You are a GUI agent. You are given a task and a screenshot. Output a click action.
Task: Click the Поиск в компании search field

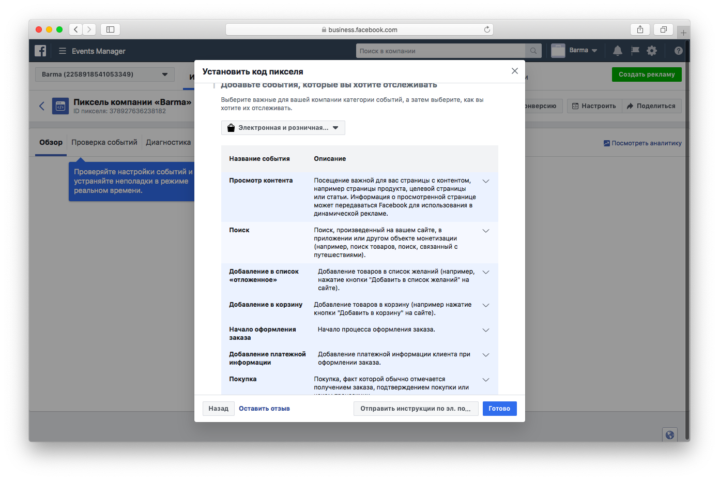pyautogui.click(x=441, y=51)
